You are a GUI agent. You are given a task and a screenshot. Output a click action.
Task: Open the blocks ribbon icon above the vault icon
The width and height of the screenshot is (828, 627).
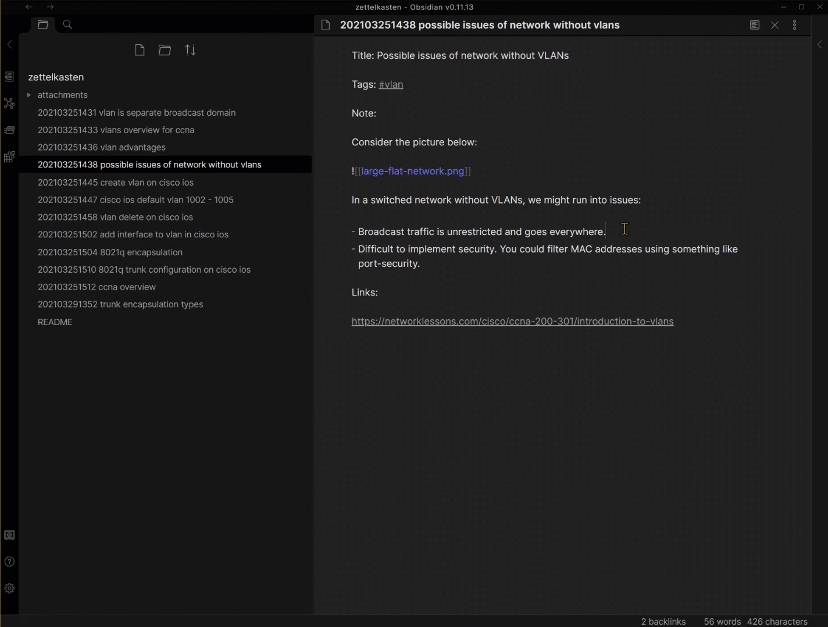pos(9,157)
